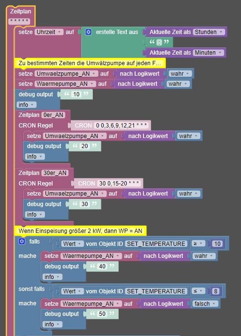The height and width of the screenshot is (336, 241).
Task: Change info level under debug output 10
Action: click(26, 105)
